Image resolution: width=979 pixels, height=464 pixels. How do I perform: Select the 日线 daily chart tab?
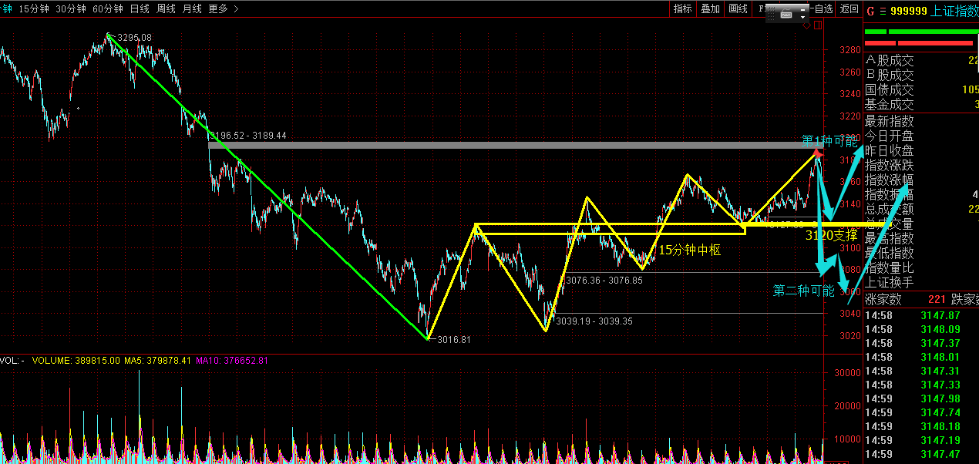pos(140,9)
